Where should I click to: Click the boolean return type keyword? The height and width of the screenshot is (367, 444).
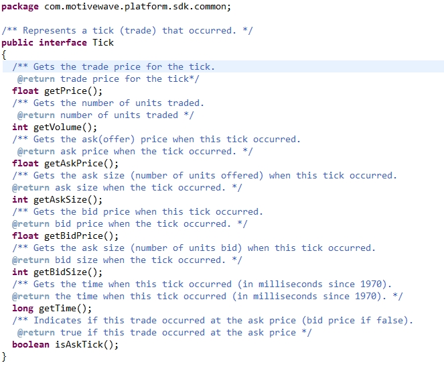[x=31, y=344]
